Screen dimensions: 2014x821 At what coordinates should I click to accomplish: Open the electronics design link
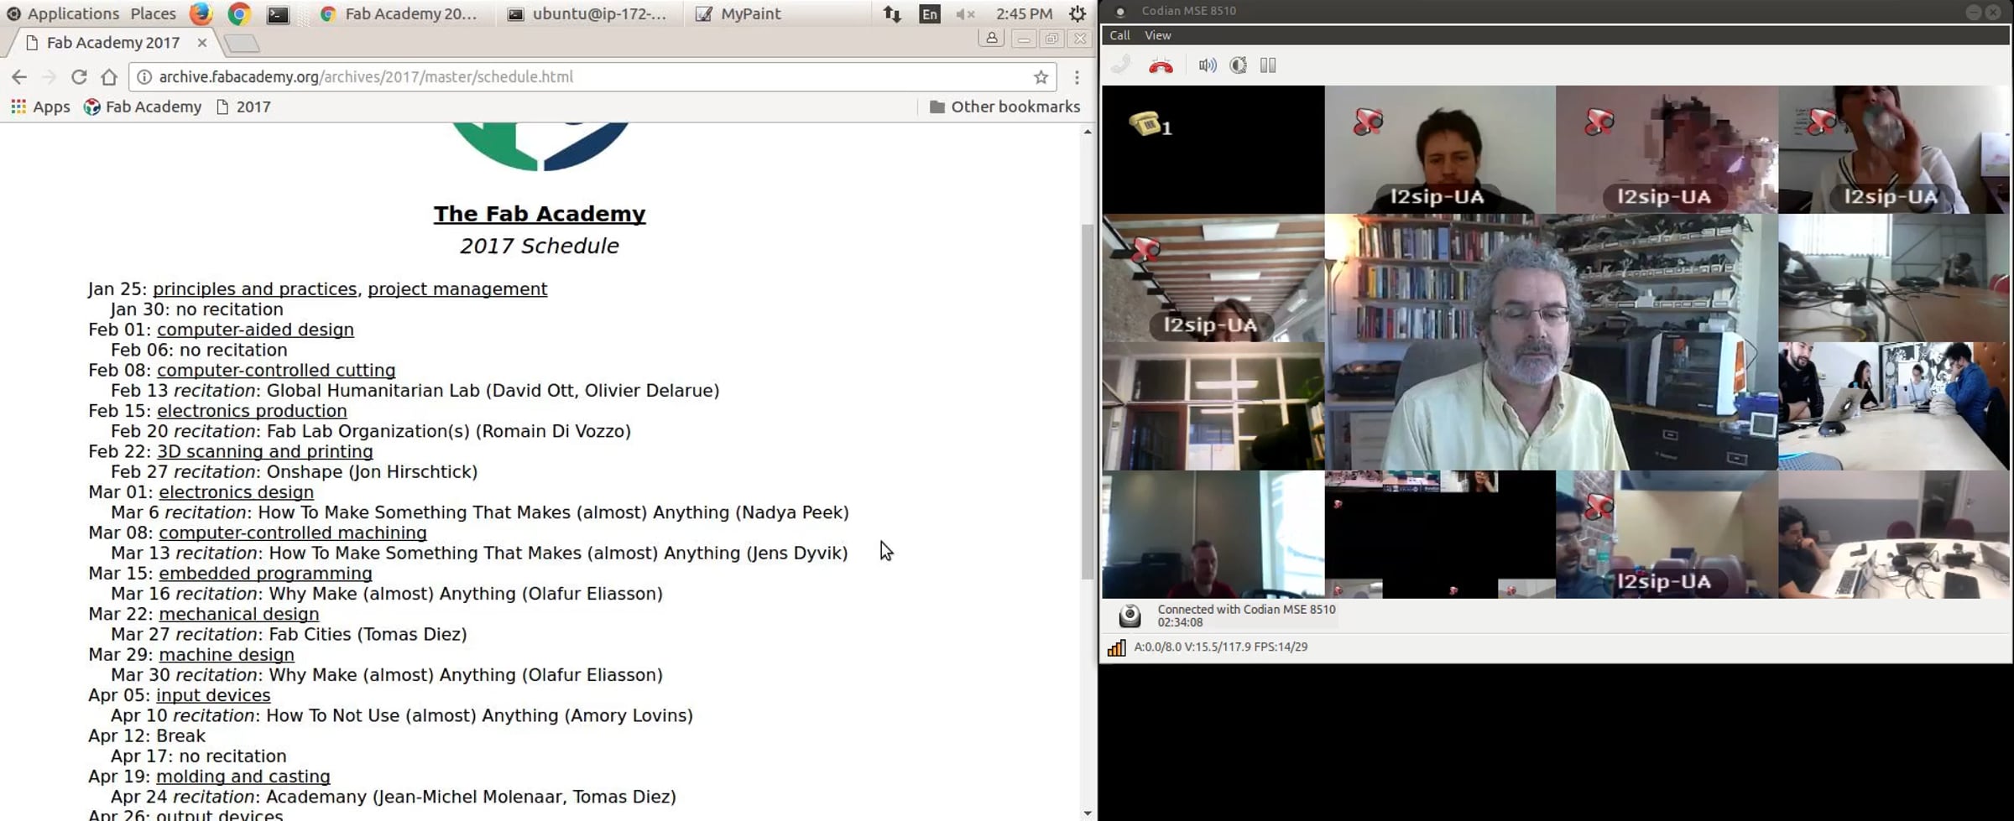coord(237,492)
